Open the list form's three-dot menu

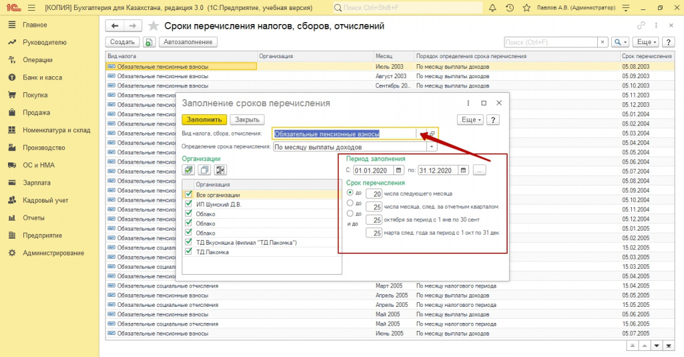pos(656,26)
